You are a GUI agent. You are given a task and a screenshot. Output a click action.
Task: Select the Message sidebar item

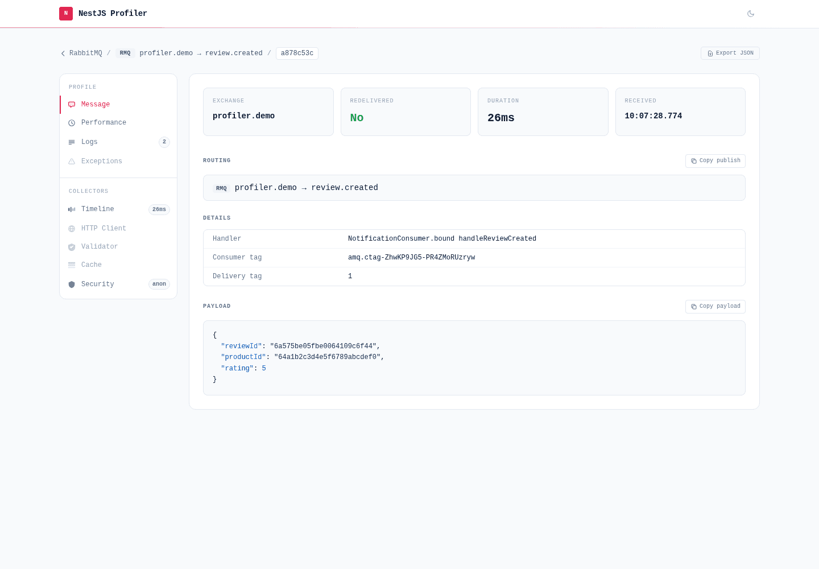tap(118, 105)
